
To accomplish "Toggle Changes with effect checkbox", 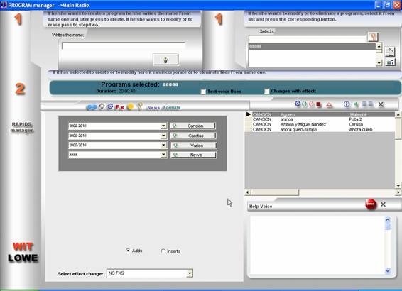I will pyautogui.click(x=267, y=91).
